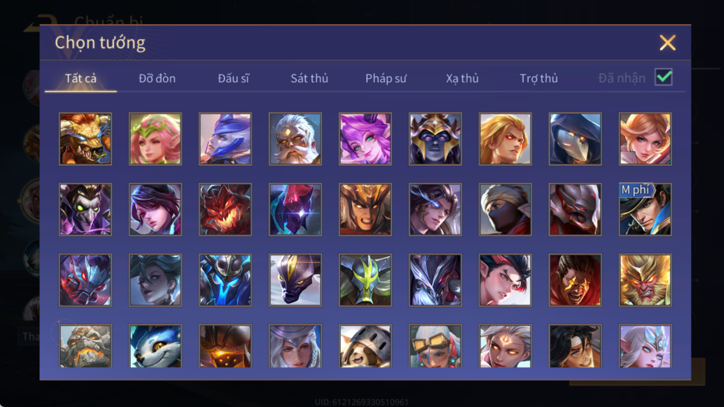Select the masked ninja with headband

pos(505,209)
